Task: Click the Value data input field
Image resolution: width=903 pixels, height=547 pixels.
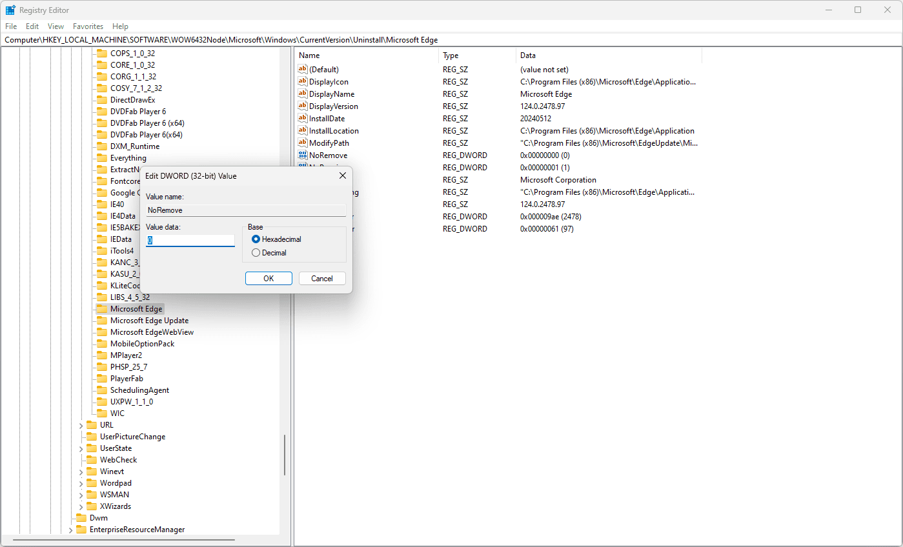Action: click(190, 240)
